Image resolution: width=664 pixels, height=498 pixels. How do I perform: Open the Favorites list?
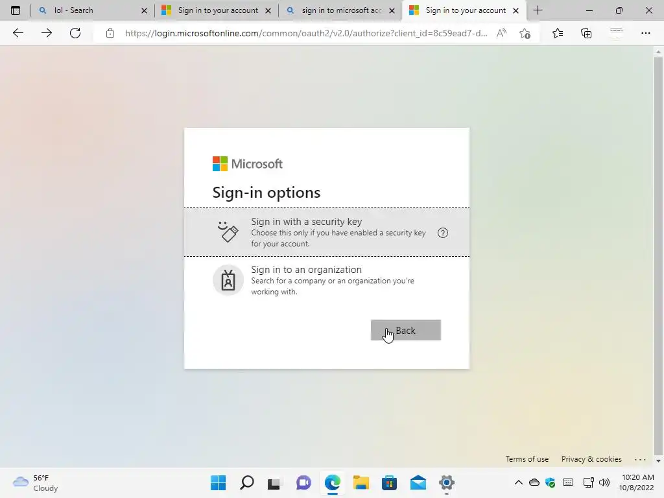tap(558, 33)
